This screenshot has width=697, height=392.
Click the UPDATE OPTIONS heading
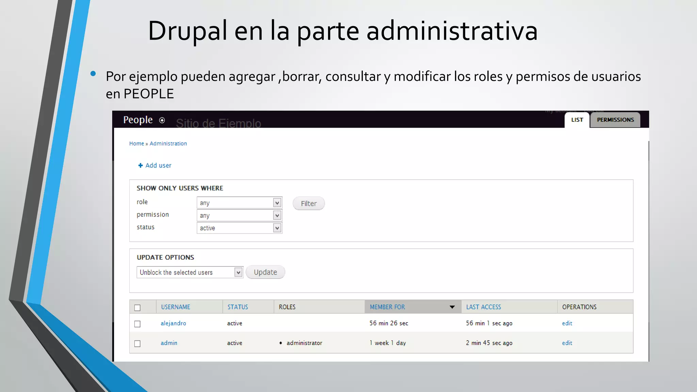coord(165,257)
